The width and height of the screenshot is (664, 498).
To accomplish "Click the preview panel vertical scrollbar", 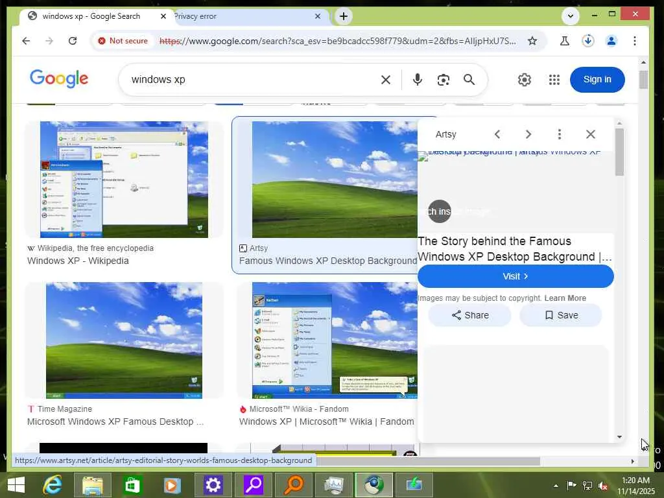I will pos(619,152).
